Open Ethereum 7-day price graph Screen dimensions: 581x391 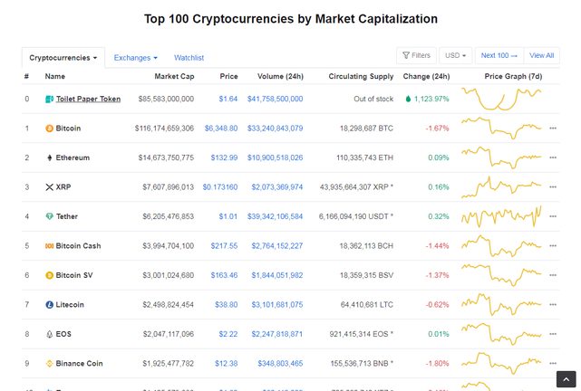click(x=501, y=158)
